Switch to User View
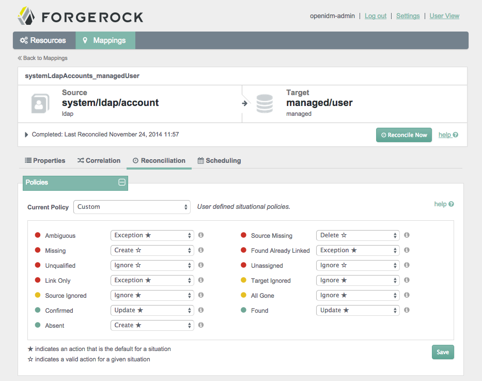 click(444, 16)
